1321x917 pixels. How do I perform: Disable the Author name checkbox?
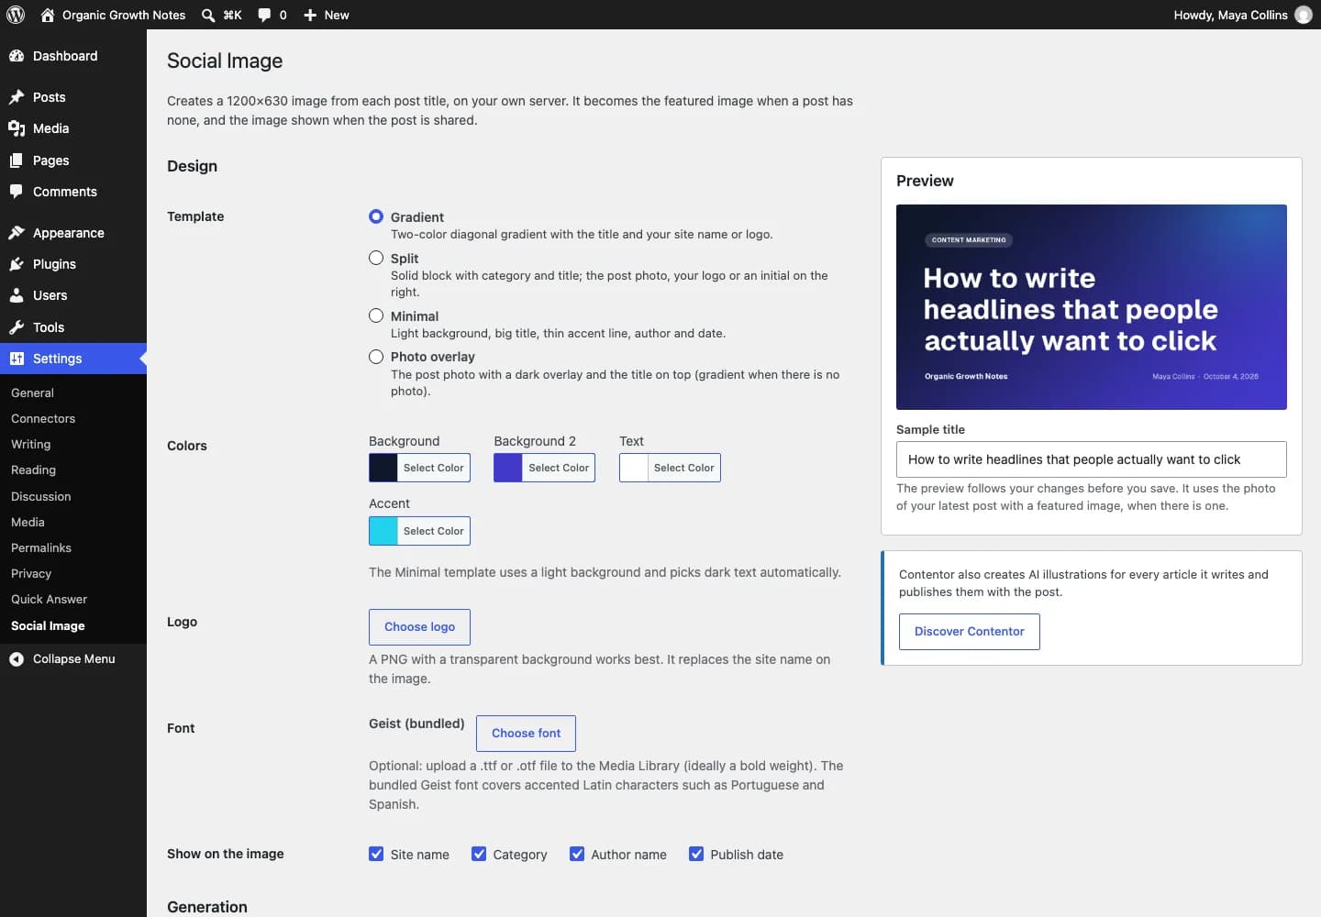coord(577,854)
